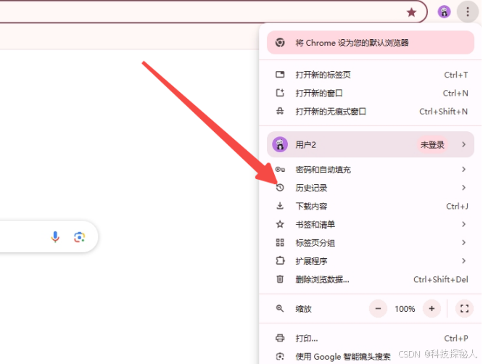
Task: Click the new tab icon beside 打开新的标签页
Action: (280, 75)
